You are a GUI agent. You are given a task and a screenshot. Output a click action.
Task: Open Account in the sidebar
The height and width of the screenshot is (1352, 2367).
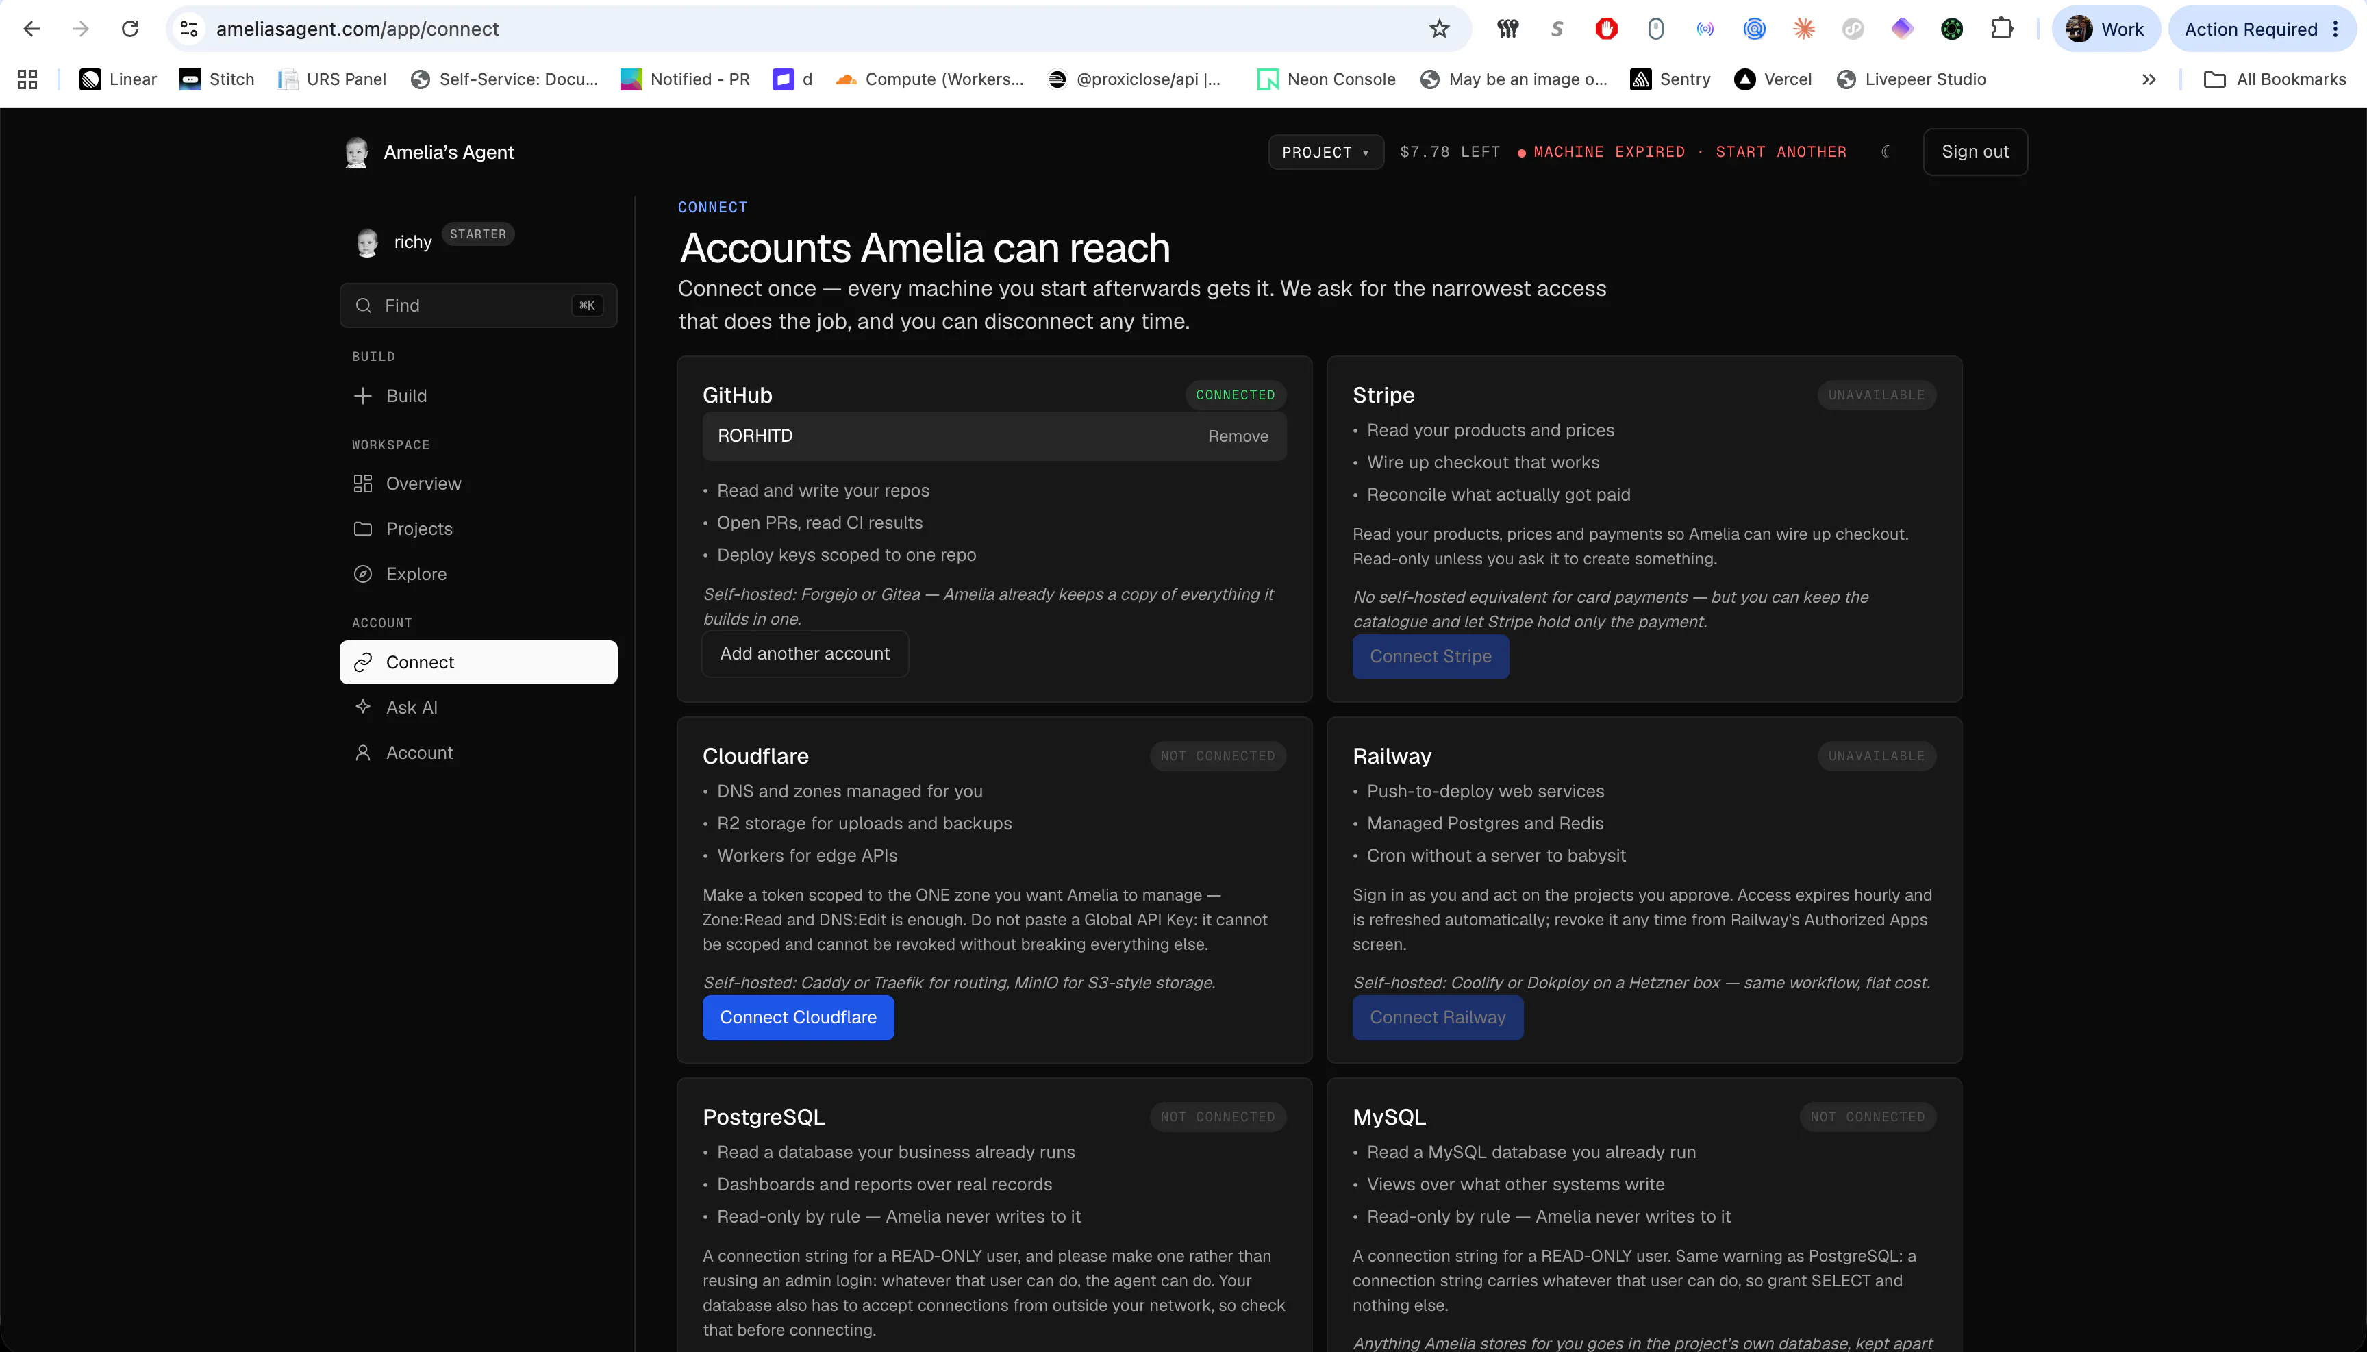[478, 753]
